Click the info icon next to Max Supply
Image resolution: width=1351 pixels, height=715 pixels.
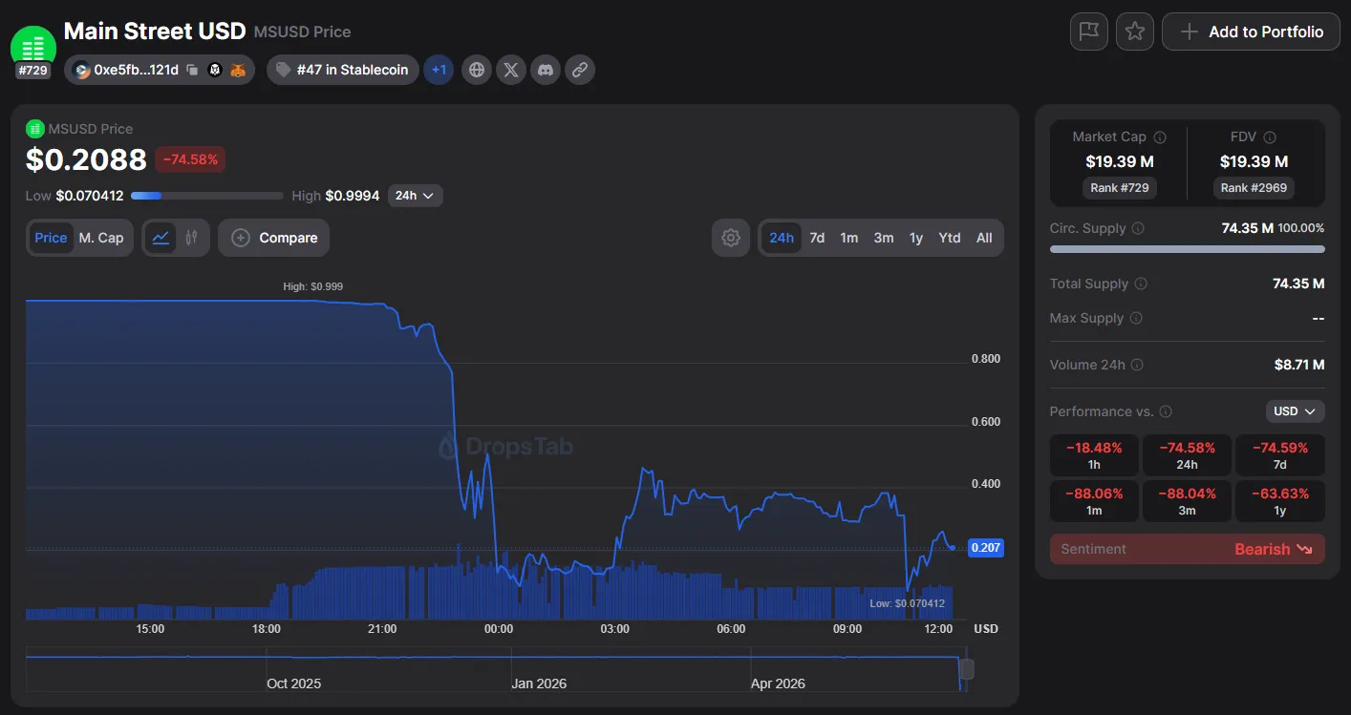pos(1136,319)
